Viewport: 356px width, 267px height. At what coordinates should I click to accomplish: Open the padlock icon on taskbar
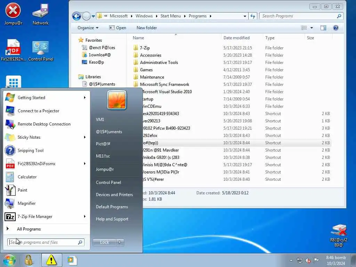(x=29, y=260)
